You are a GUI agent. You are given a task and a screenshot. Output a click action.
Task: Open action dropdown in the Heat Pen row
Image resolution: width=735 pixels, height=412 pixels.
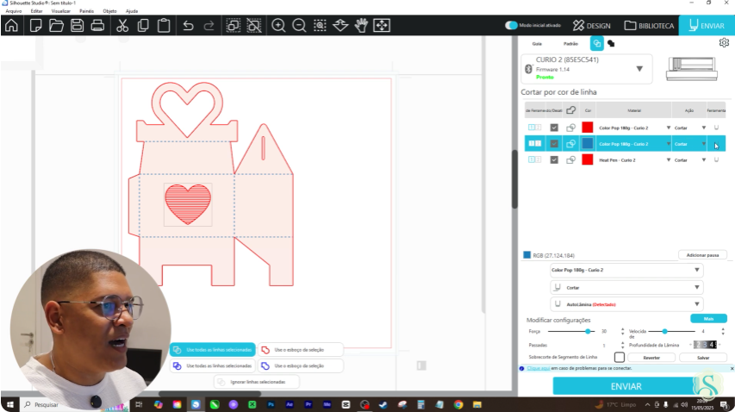pos(704,159)
